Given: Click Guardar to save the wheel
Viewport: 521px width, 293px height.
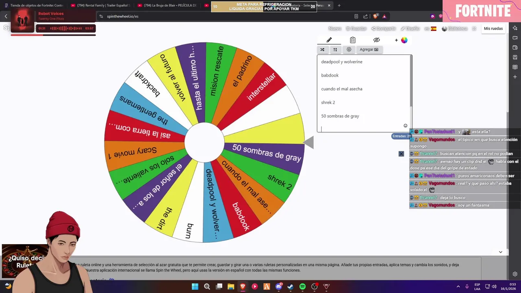Looking at the screenshot, I should coord(356,28).
